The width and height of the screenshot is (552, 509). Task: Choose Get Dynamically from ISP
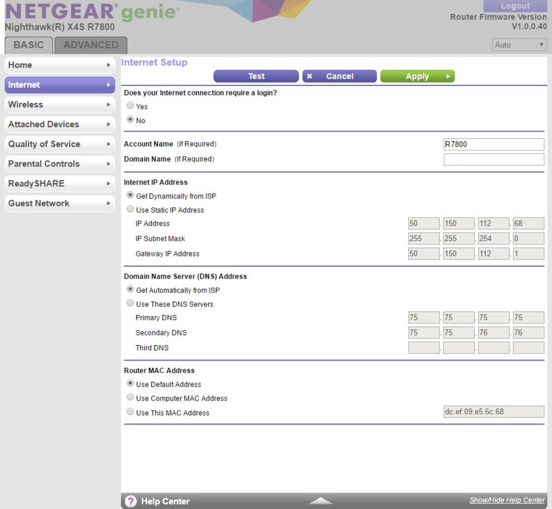tap(130, 195)
